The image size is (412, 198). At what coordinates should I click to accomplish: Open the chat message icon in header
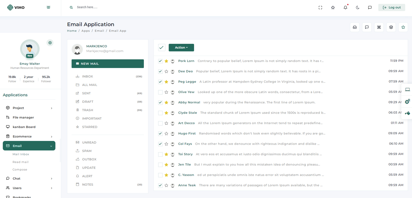coord(370,8)
